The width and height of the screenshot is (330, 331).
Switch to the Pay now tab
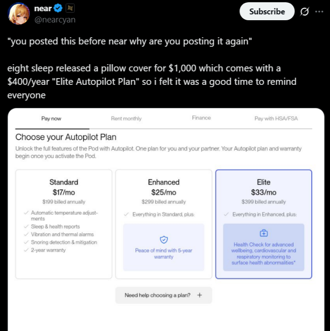pos(52,119)
